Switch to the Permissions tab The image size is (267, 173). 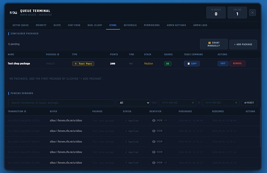(x=152, y=25)
